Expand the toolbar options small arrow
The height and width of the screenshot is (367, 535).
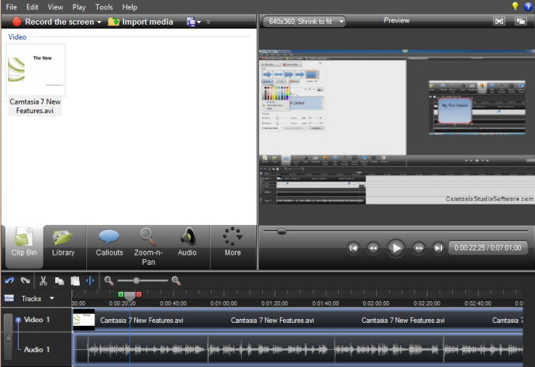point(209,22)
